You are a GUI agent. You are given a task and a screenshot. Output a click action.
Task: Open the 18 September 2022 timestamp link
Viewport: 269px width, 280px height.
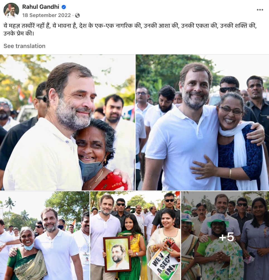(47, 15)
